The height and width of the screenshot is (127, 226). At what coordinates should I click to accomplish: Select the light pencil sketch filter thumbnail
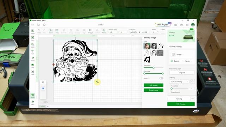[x=147, y=53]
